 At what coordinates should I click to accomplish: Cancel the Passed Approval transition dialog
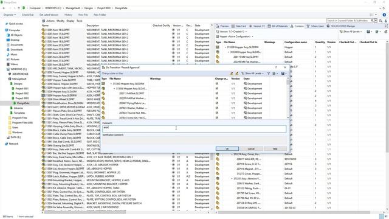click(x=251, y=148)
